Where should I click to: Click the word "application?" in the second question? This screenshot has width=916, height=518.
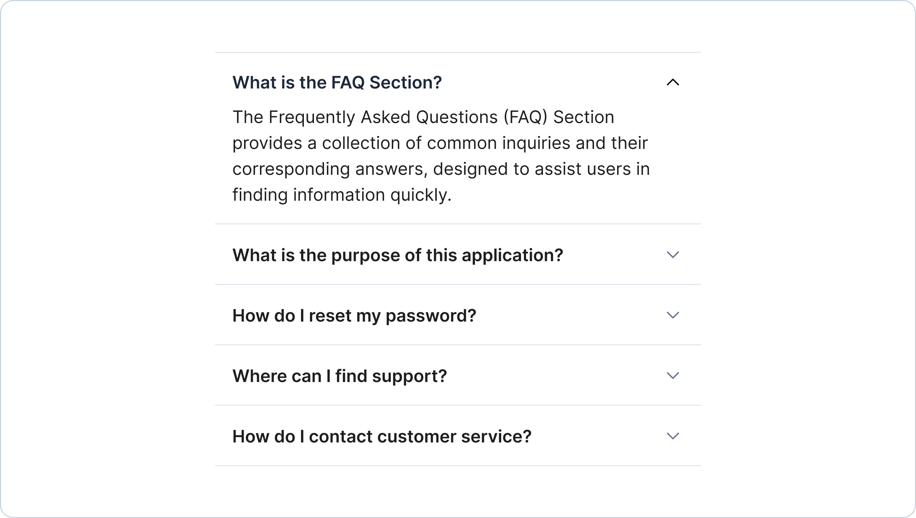pyautogui.click(x=512, y=255)
